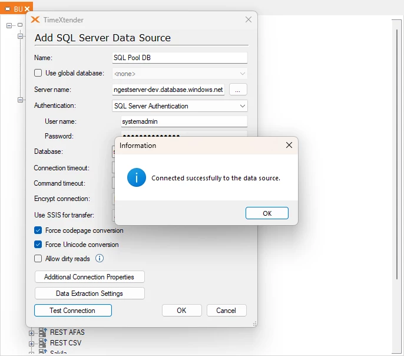The height and width of the screenshot is (356, 404).
Task: Click the TimeXtender logo icon
Action: point(36,19)
